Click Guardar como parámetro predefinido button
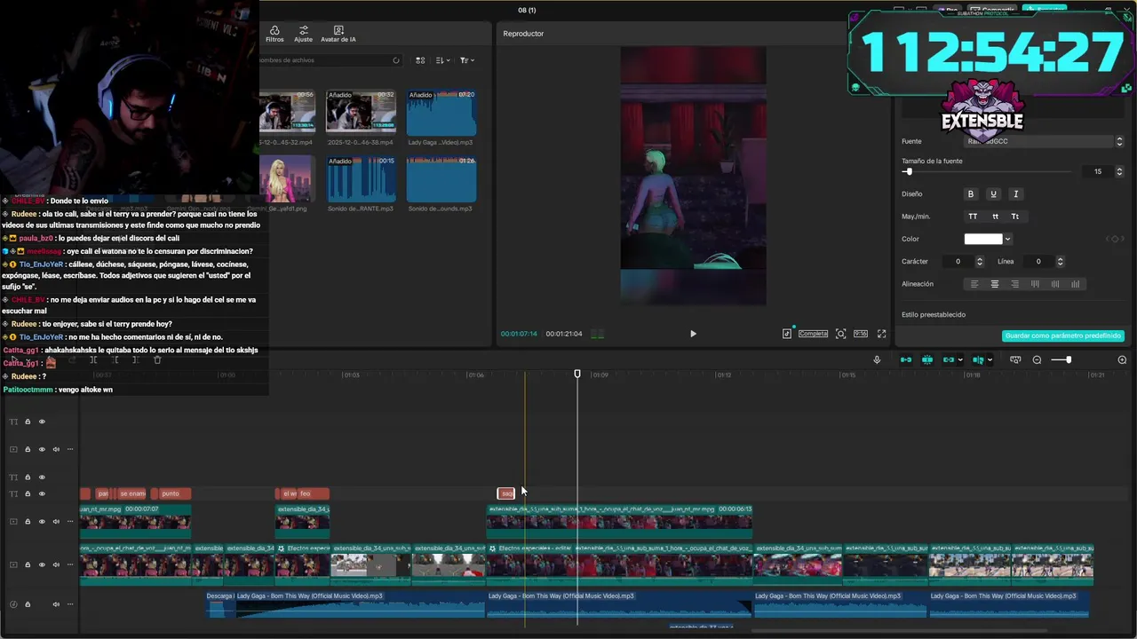Image resolution: width=1137 pixels, height=639 pixels. [x=1063, y=335]
